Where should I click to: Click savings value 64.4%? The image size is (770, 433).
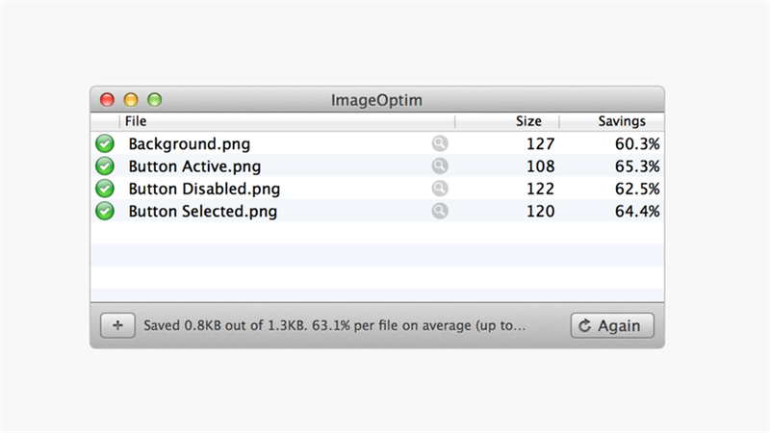(637, 211)
